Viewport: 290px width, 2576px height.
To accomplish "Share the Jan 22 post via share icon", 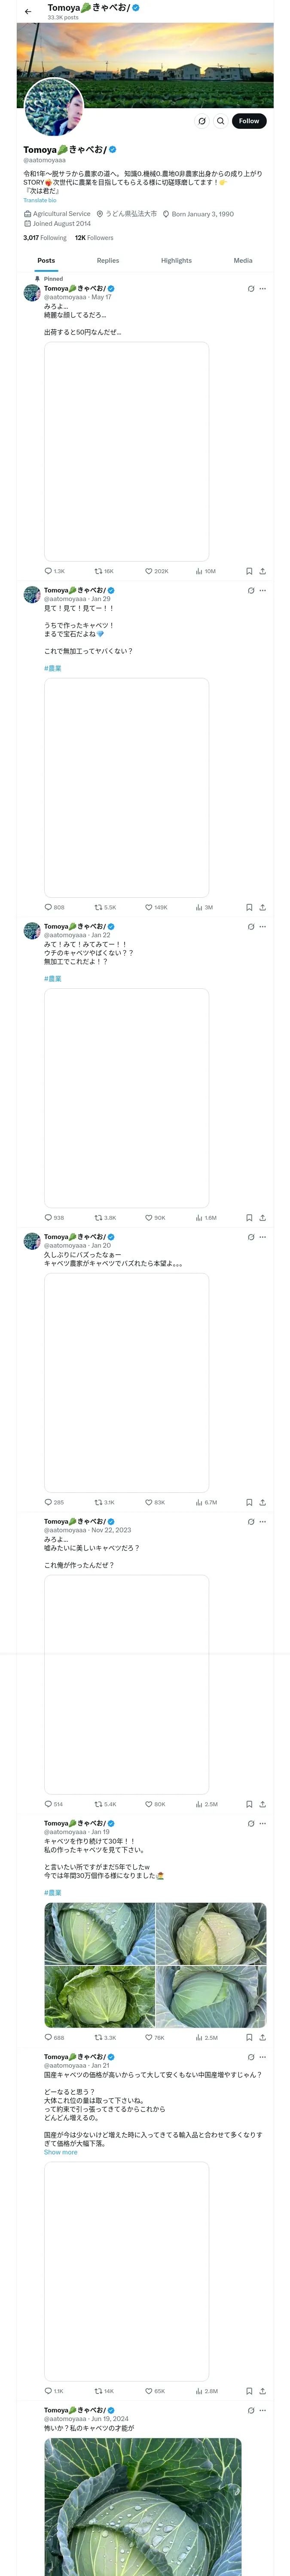I will point(262,1217).
